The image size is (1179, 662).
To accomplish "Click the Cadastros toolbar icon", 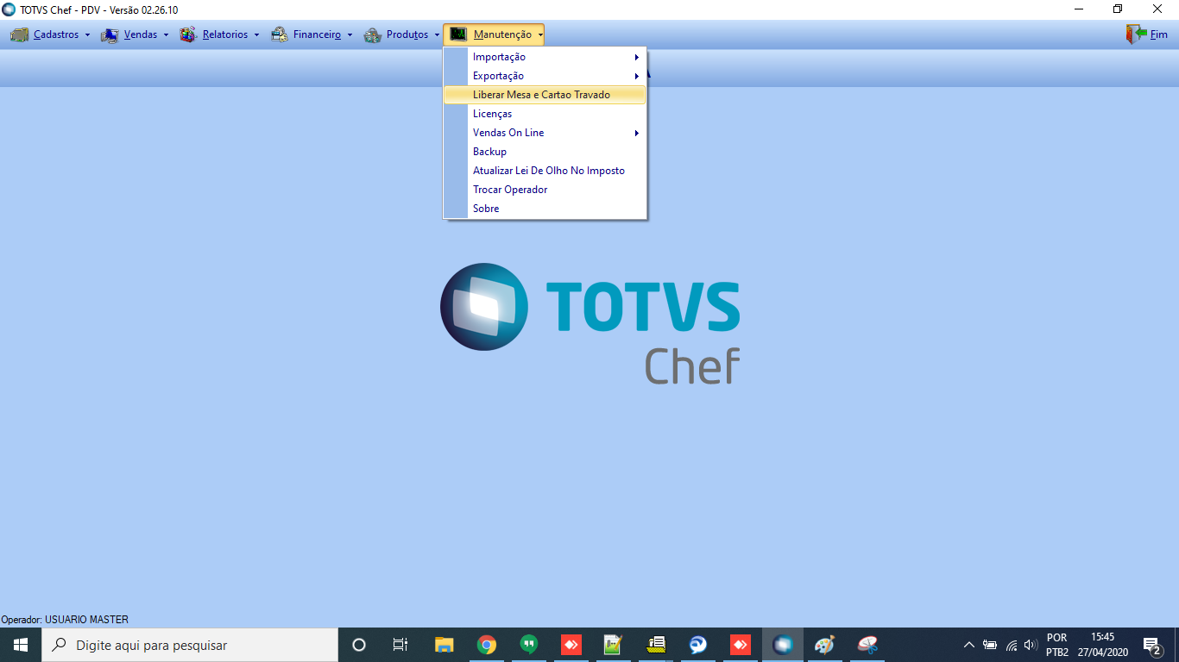I will coord(19,35).
